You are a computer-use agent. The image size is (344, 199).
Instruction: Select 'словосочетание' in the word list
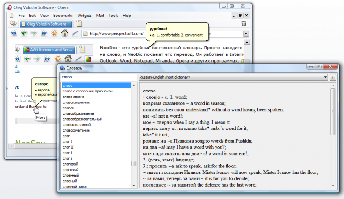click(x=76, y=130)
